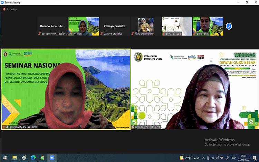This screenshot has width=259, height=162.
Task: Open the Windows notification center
Action: coord(255,158)
